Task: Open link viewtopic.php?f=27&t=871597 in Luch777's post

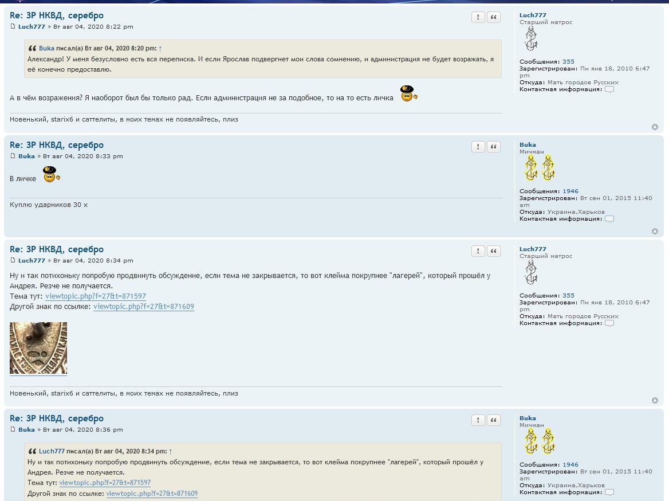Action: tap(96, 296)
